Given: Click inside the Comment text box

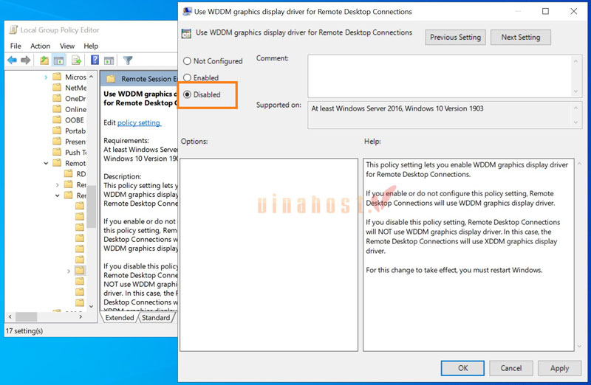Looking at the screenshot, I should (440, 76).
